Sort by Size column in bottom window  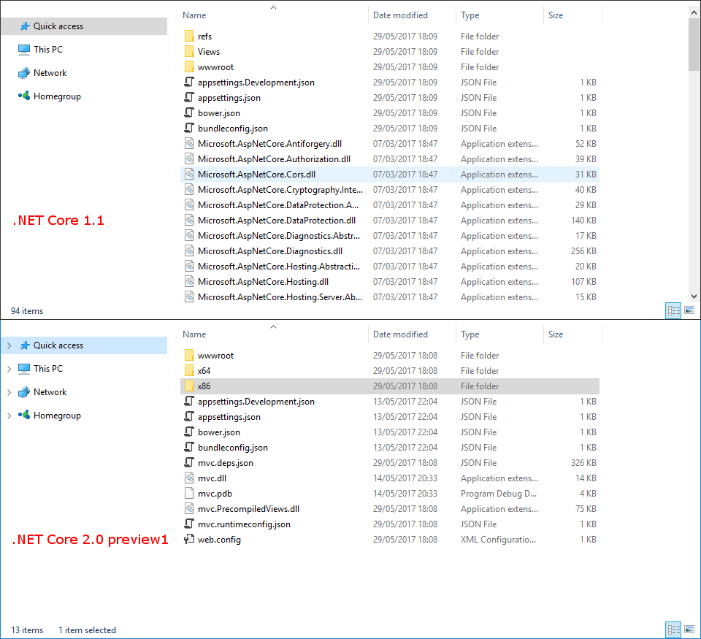coord(556,334)
